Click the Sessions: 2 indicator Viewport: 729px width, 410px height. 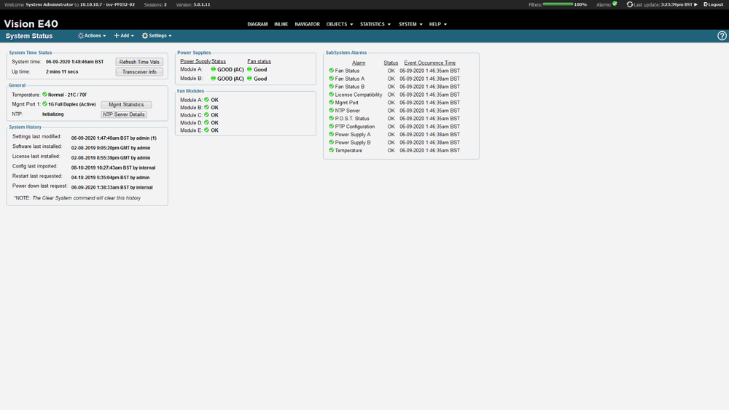[x=155, y=4]
